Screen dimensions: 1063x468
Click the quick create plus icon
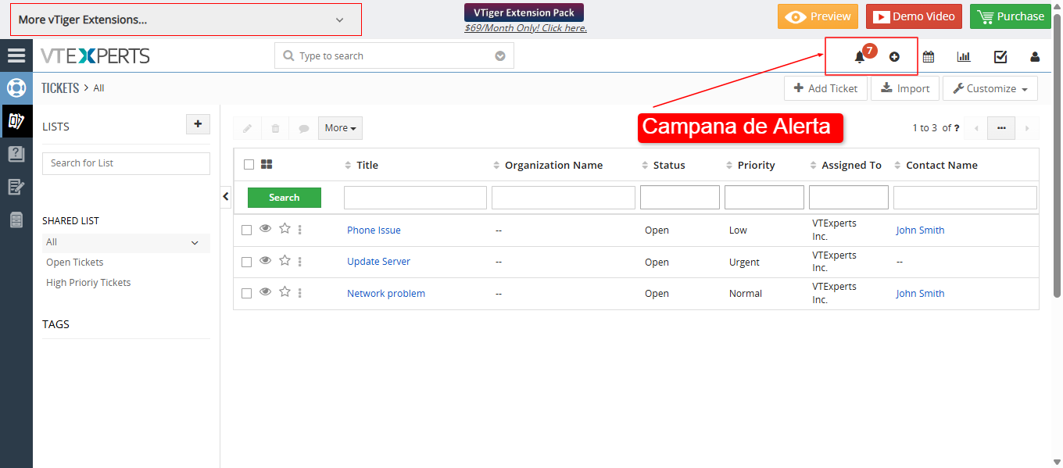pyautogui.click(x=895, y=57)
